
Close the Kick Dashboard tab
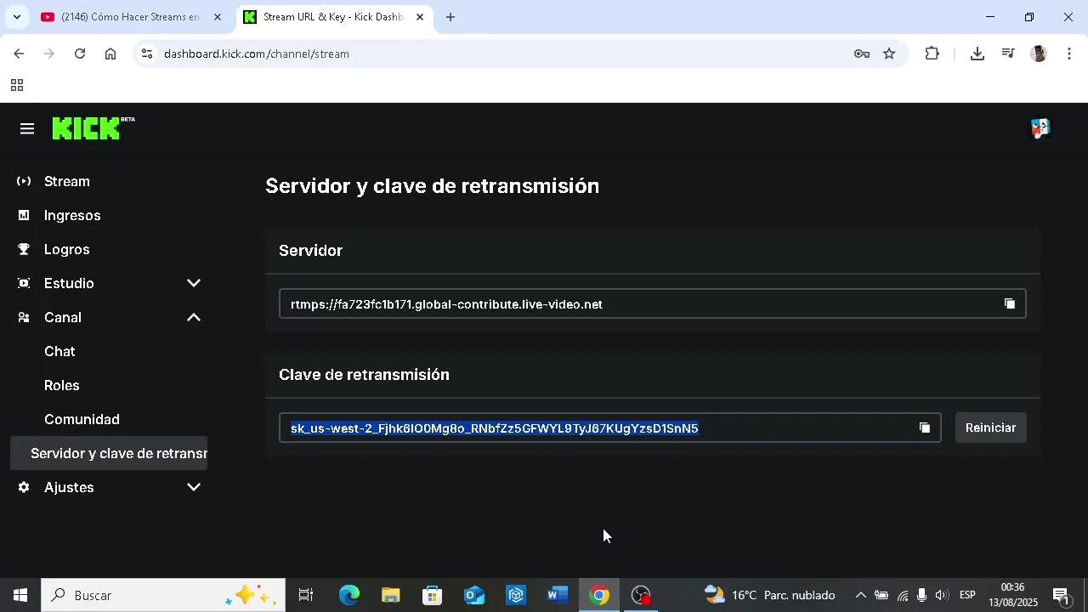419,17
